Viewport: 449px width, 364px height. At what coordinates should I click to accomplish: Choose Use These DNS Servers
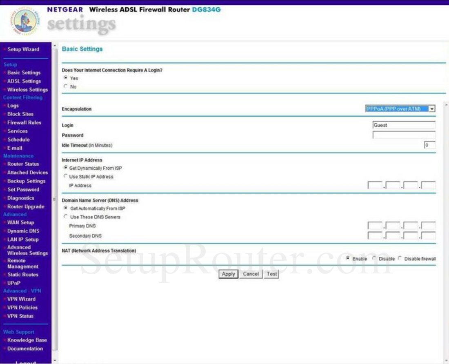pyautogui.click(x=66, y=217)
